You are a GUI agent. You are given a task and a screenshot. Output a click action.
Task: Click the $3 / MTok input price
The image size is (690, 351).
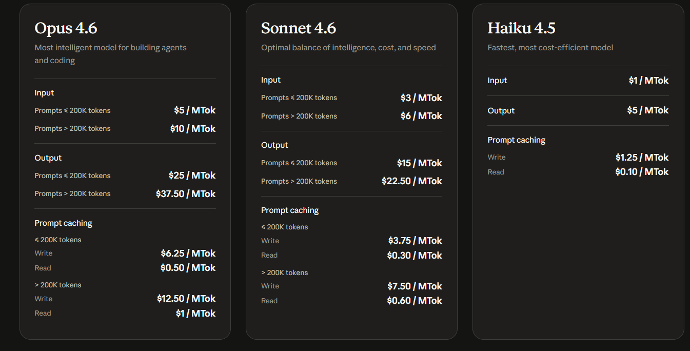(421, 98)
